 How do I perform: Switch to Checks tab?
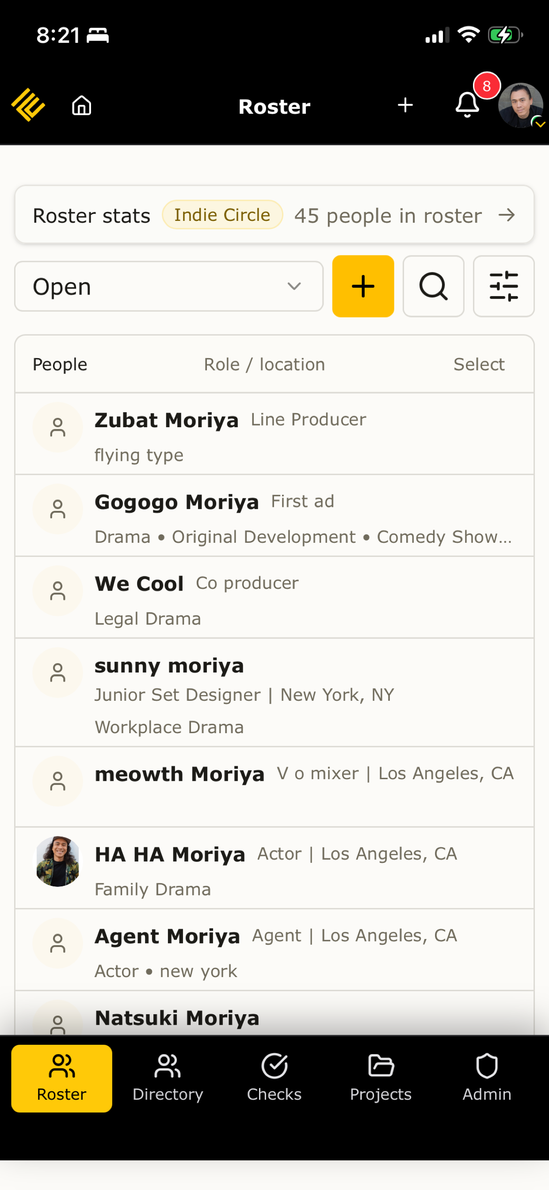click(x=274, y=1078)
